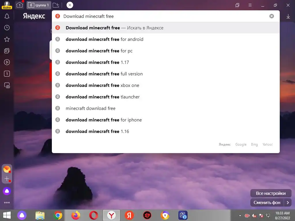
Task: Click the red camera tray icon
Action: pyautogui.click(x=247, y=216)
